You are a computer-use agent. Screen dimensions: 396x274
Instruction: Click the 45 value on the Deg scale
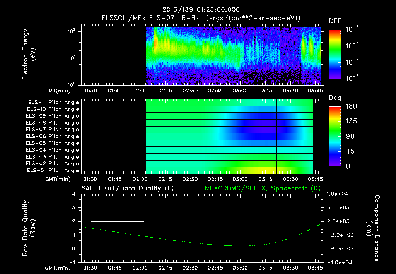click(x=350, y=151)
